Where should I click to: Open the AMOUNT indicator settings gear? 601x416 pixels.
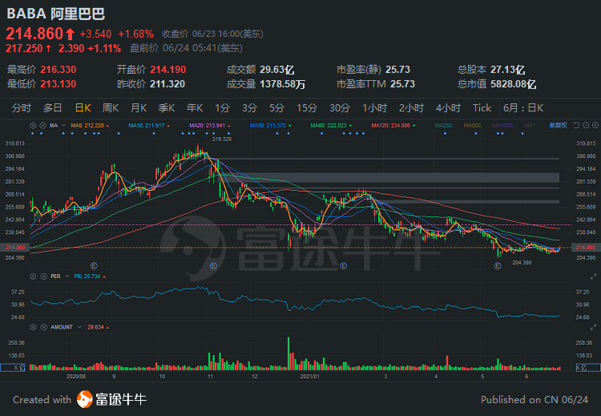click(x=33, y=327)
